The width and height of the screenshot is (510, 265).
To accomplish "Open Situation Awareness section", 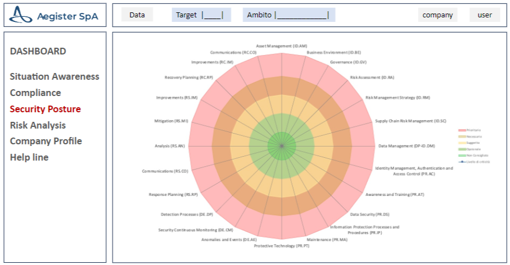I will pyautogui.click(x=55, y=77).
